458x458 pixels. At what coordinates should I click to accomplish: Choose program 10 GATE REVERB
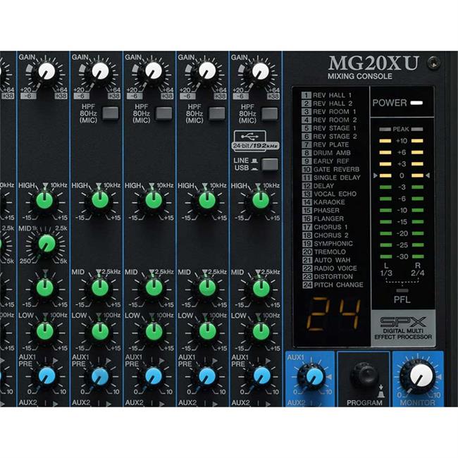tap(331, 169)
